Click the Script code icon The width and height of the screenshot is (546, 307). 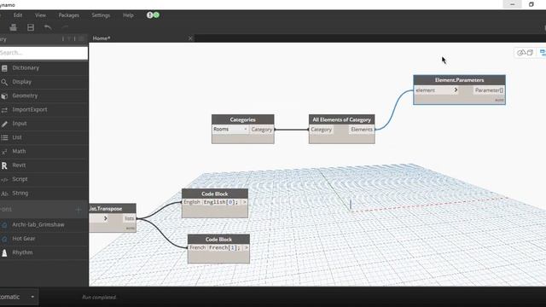coord(4,180)
